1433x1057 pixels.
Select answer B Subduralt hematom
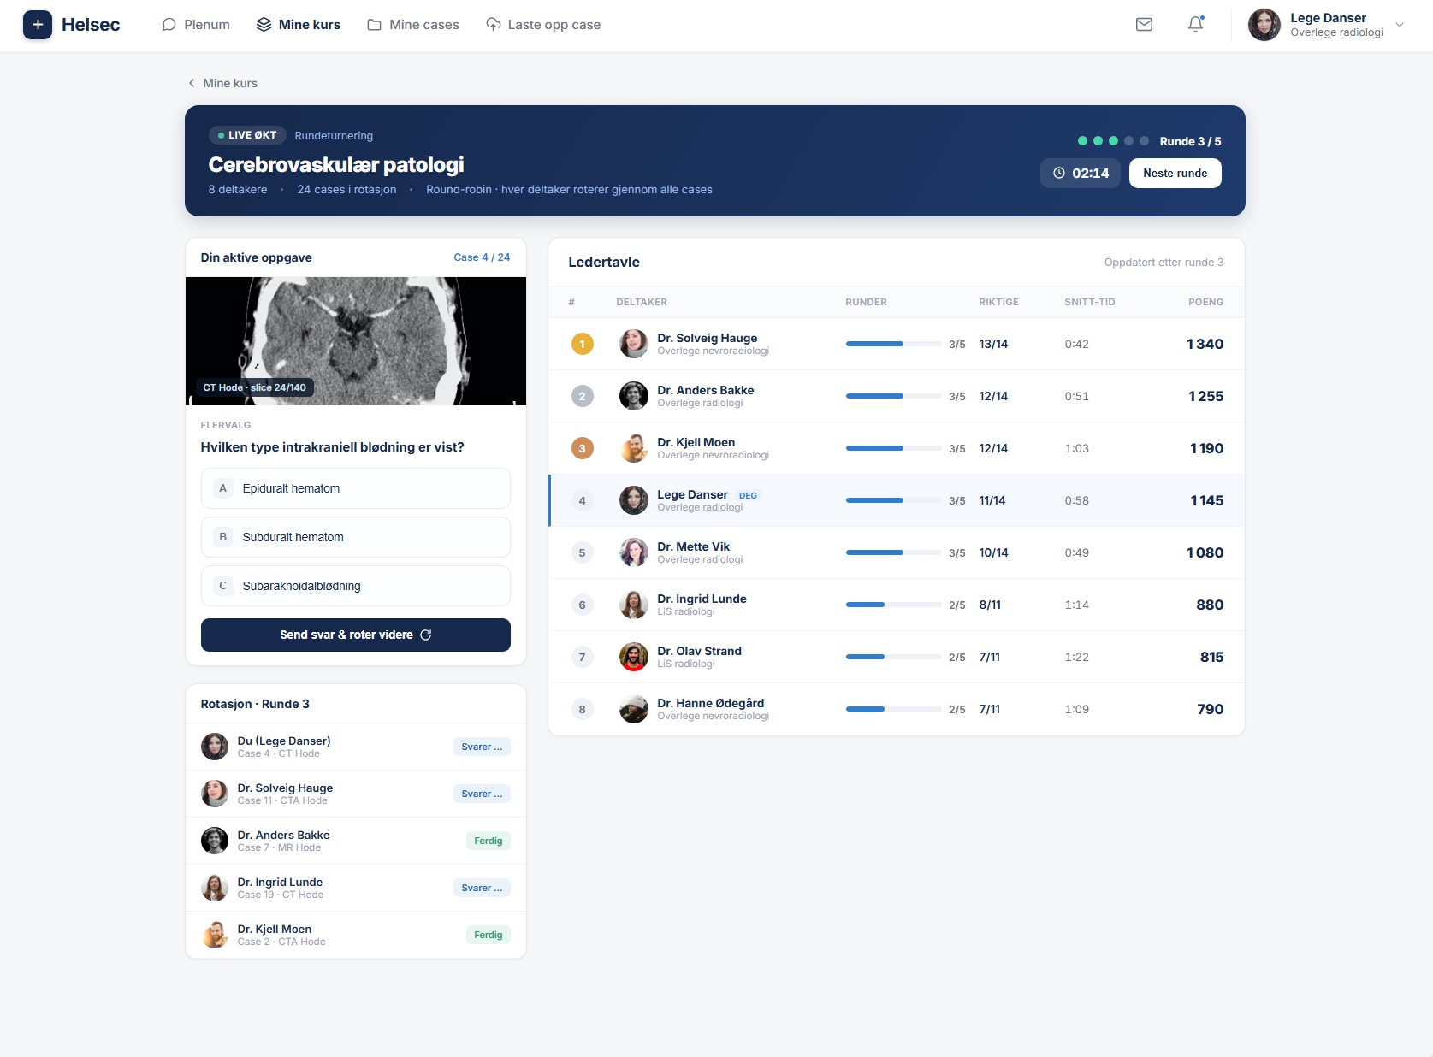356,537
